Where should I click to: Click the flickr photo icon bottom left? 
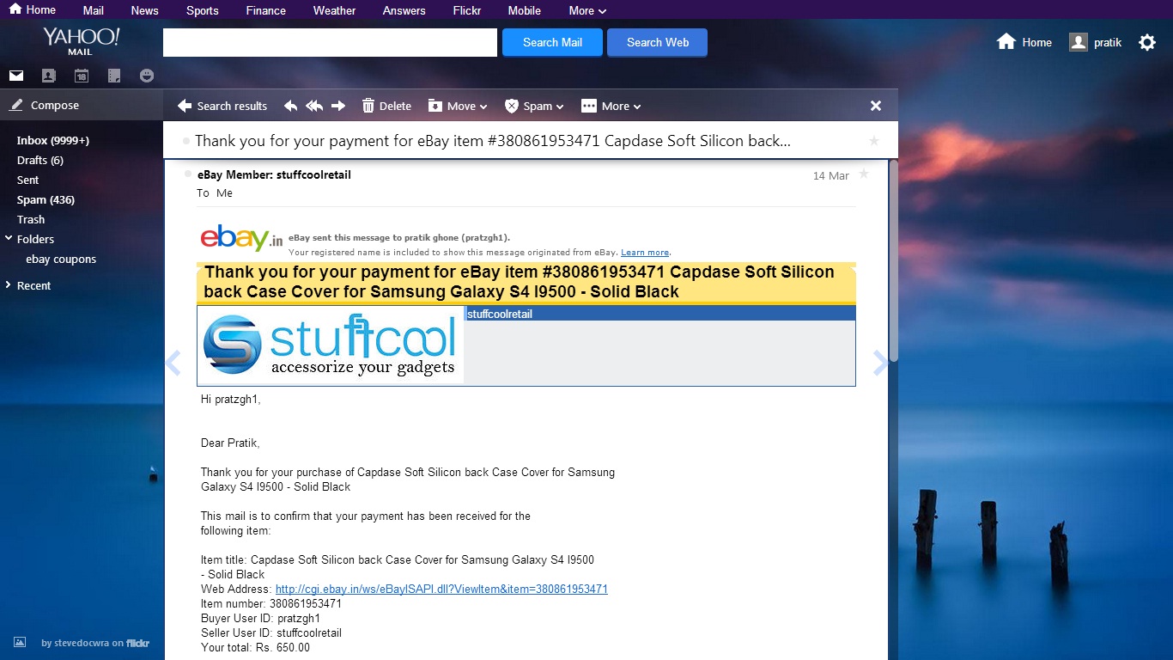click(20, 642)
